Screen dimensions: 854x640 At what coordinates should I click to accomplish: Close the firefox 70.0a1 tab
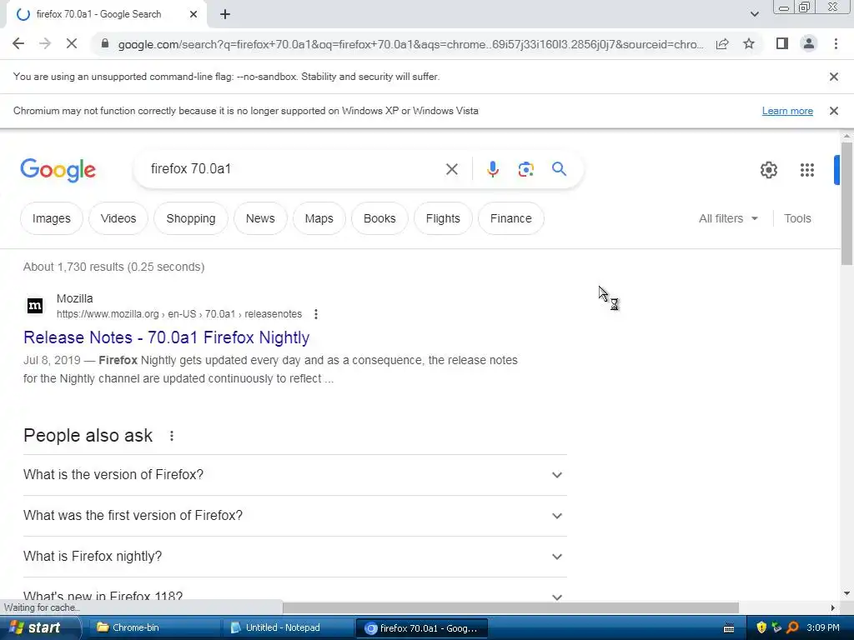pyautogui.click(x=193, y=15)
